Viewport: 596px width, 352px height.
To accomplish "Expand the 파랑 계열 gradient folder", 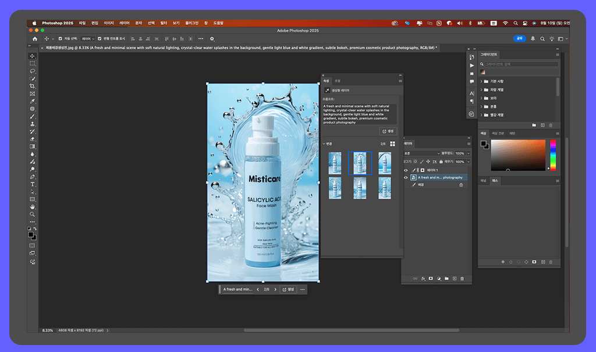I will [x=481, y=90].
